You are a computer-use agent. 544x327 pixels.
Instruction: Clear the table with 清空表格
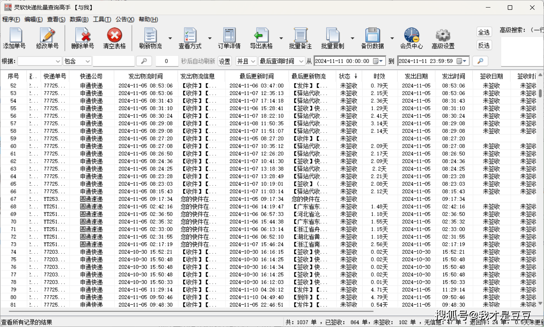114,38
